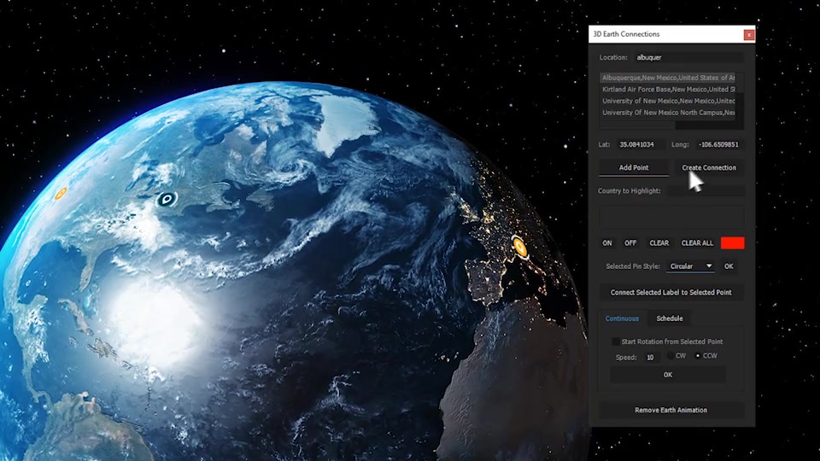The height and width of the screenshot is (461, 820).
Task: Click the empty country list box
Action: [671, 217]
